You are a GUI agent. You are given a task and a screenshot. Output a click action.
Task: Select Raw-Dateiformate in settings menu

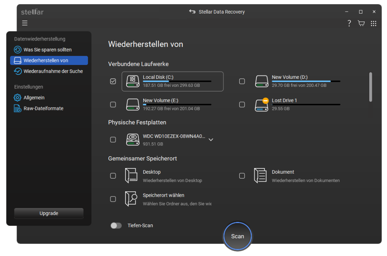[x=43, y=108]
